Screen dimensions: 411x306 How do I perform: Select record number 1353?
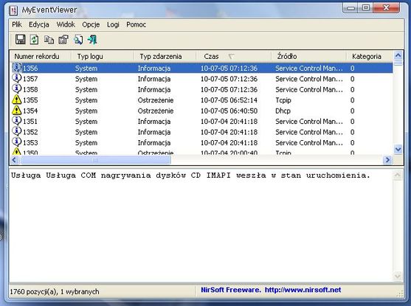click(x=30, y=143)
